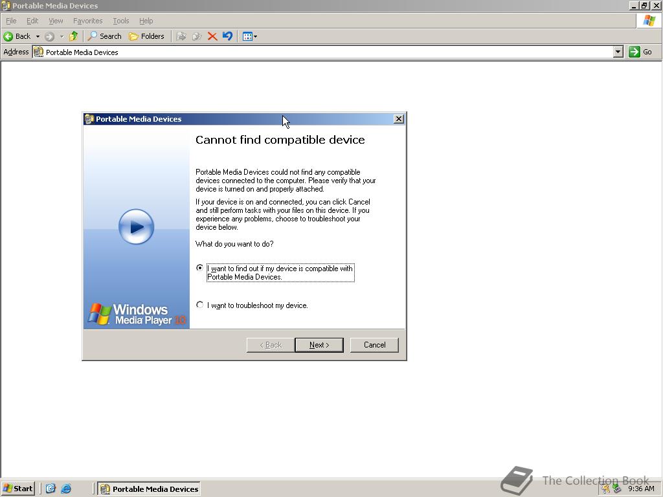Go up one folder level
The image size is (663, 497).
74,36
